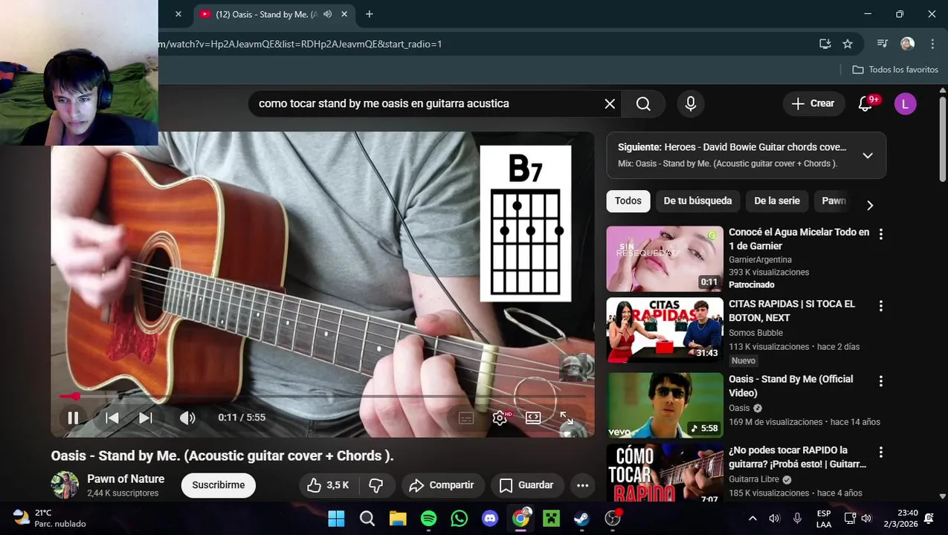The height and width of the screenshot is (535, 948).
Task: Open the 'Conocé el Agua Micelar' video title
Action: click(799, 239)
